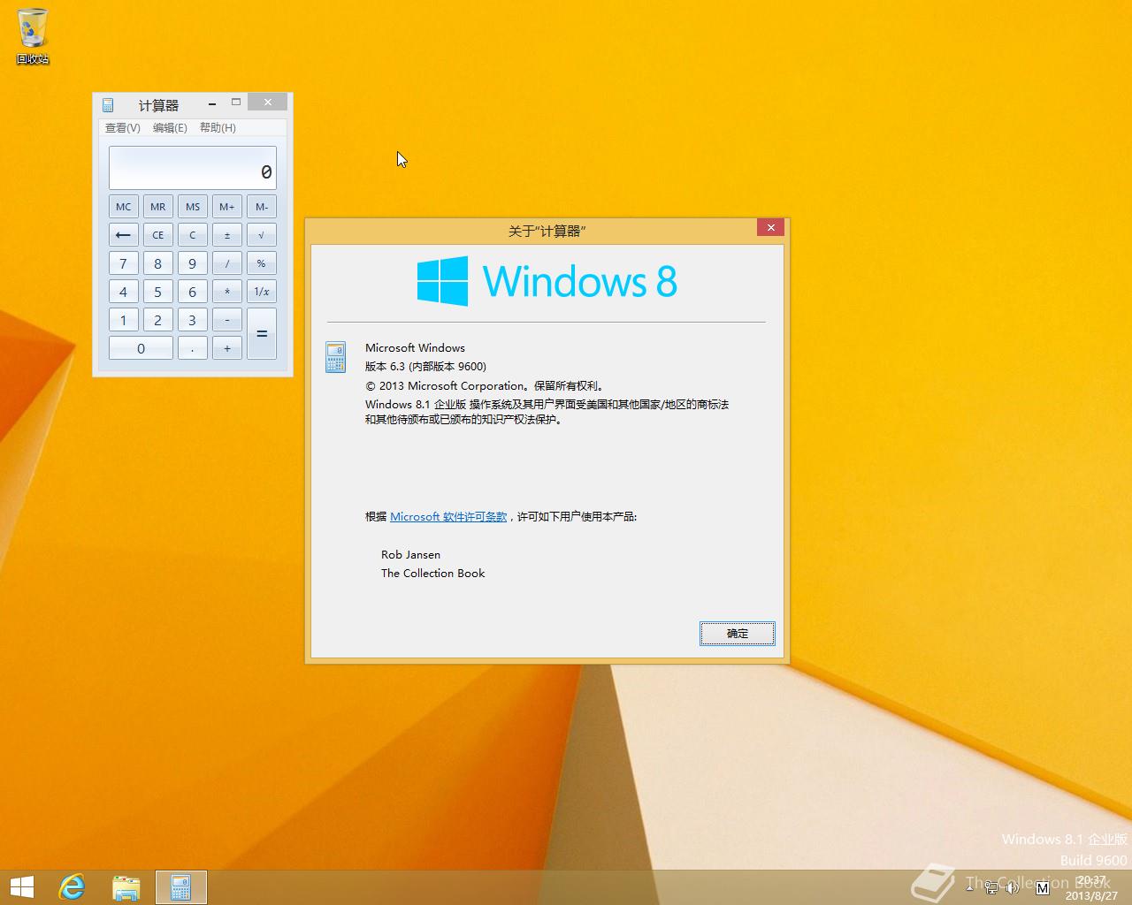This screenshot has width=1132, height=905.
Task: Click the + add button
Action: point(227,348)
